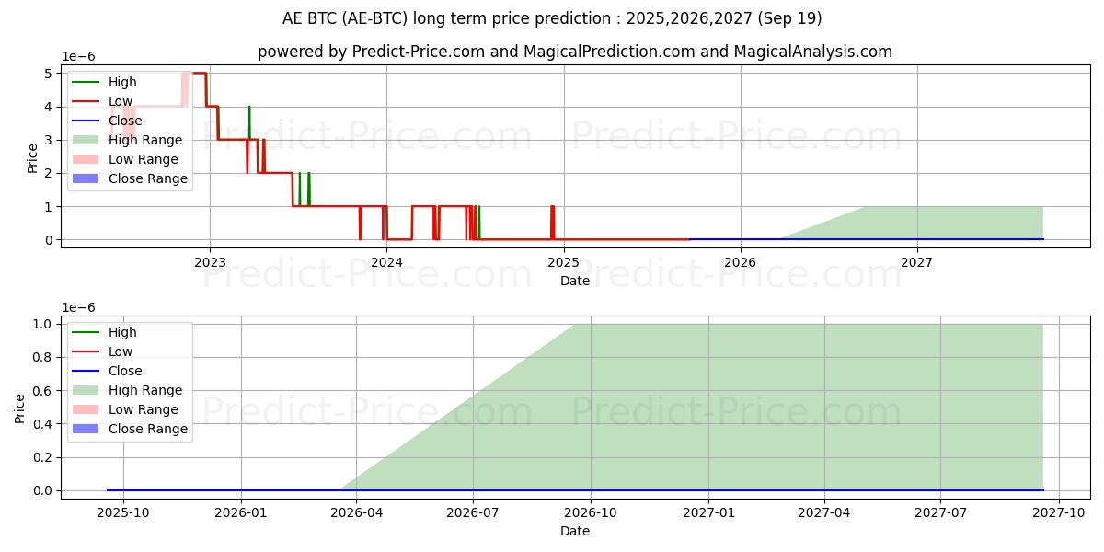Click the Price axis label of the bottom chart
The width and height of the screenshot is (1104, 552).
point(20,407)
